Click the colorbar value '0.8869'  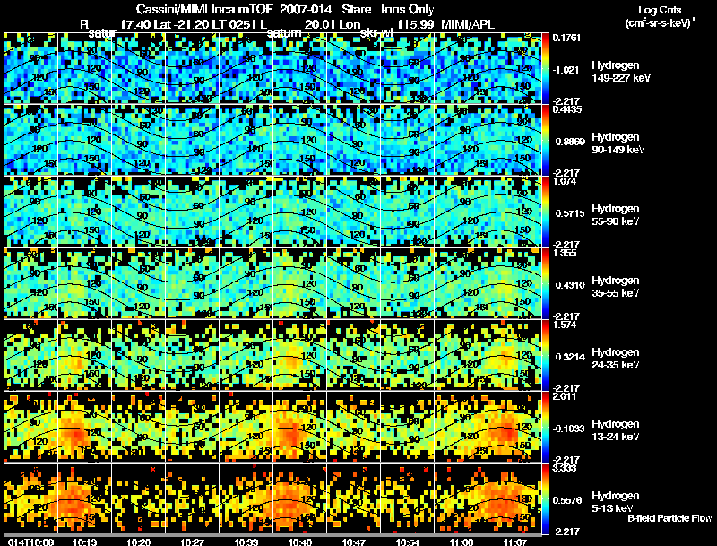click(x=570, y=142)
